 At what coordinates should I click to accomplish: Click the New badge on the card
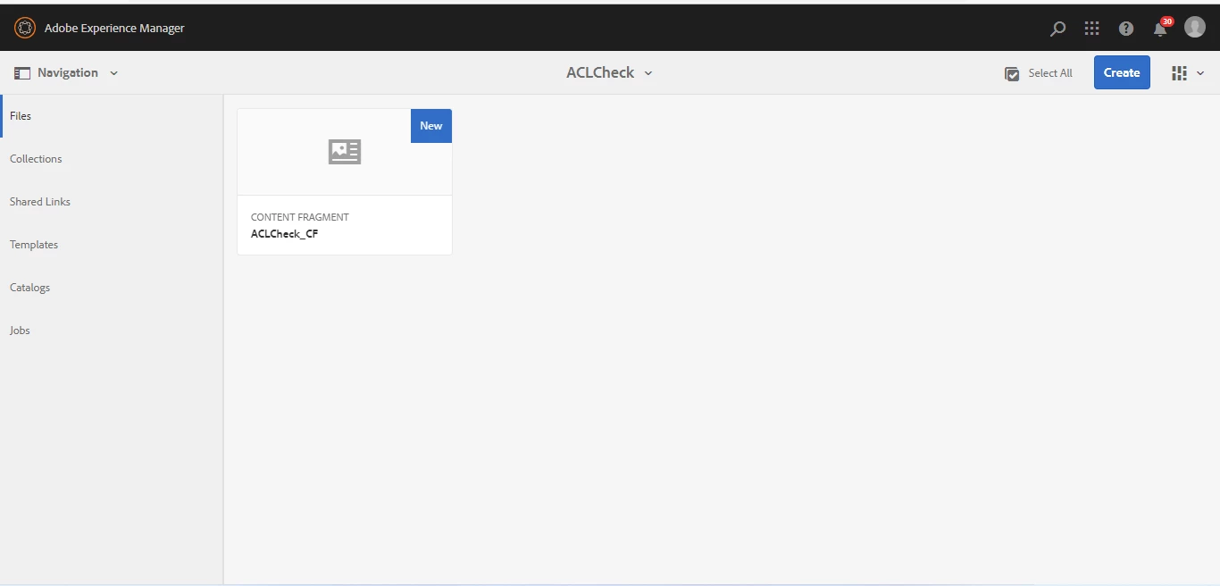click(431, 126)
